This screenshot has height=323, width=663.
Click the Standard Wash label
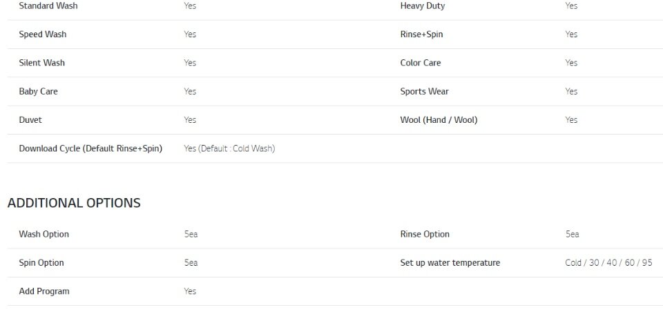(x=48, y=6)
